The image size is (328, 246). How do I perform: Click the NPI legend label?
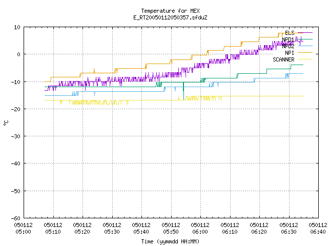point(290,53)
